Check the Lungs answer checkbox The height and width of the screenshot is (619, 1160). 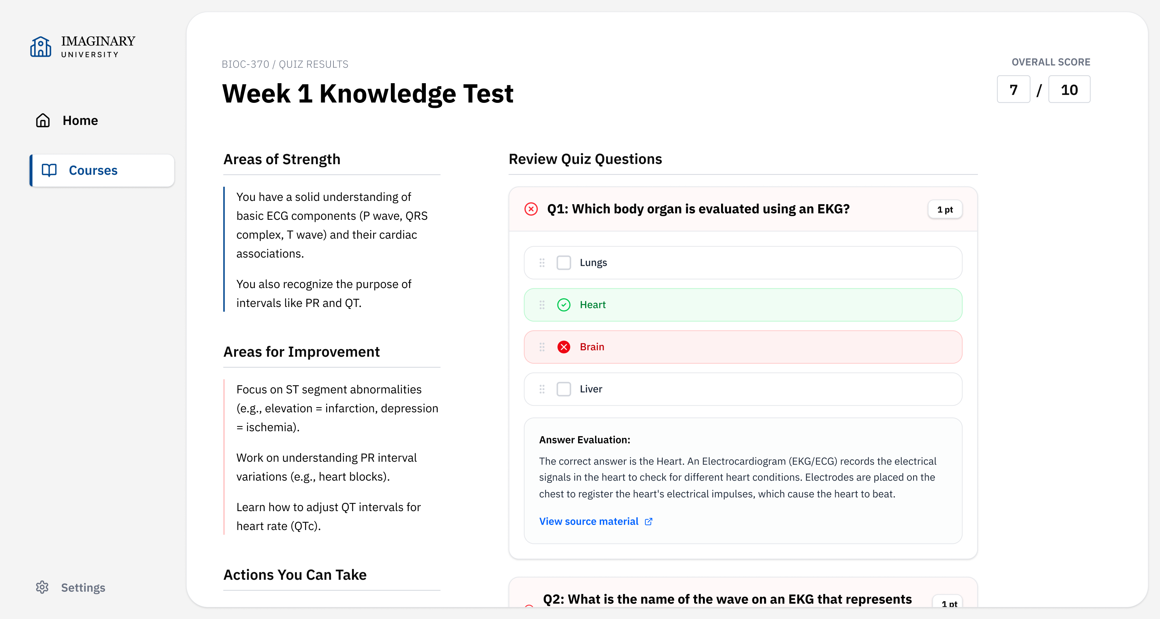pyautogui.click(x=563, y=263)
